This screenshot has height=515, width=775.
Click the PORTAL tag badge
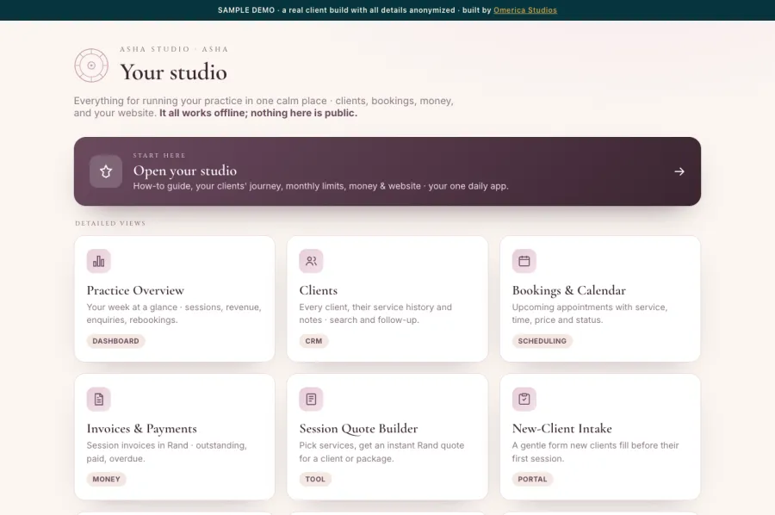tap(532, 479)
